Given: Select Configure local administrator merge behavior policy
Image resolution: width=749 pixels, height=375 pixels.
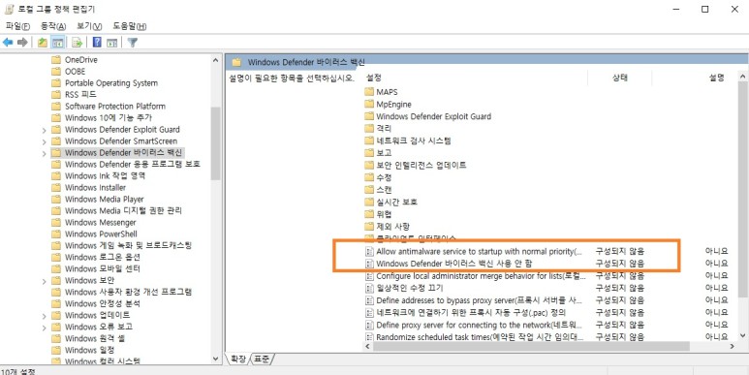Looking at the screenshot, I should click(480, 275).
